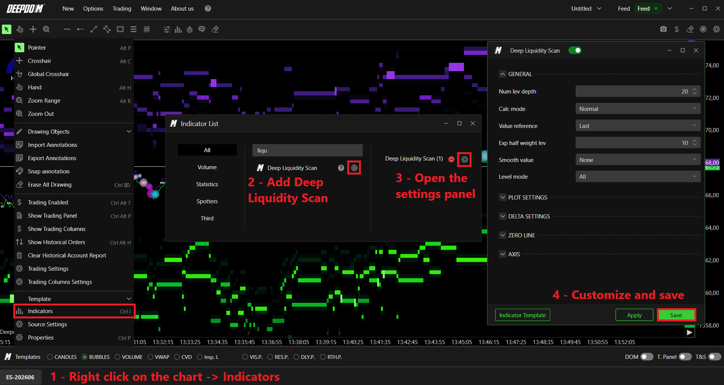
Task: Open the Trading menu
Action: point(122,8)
